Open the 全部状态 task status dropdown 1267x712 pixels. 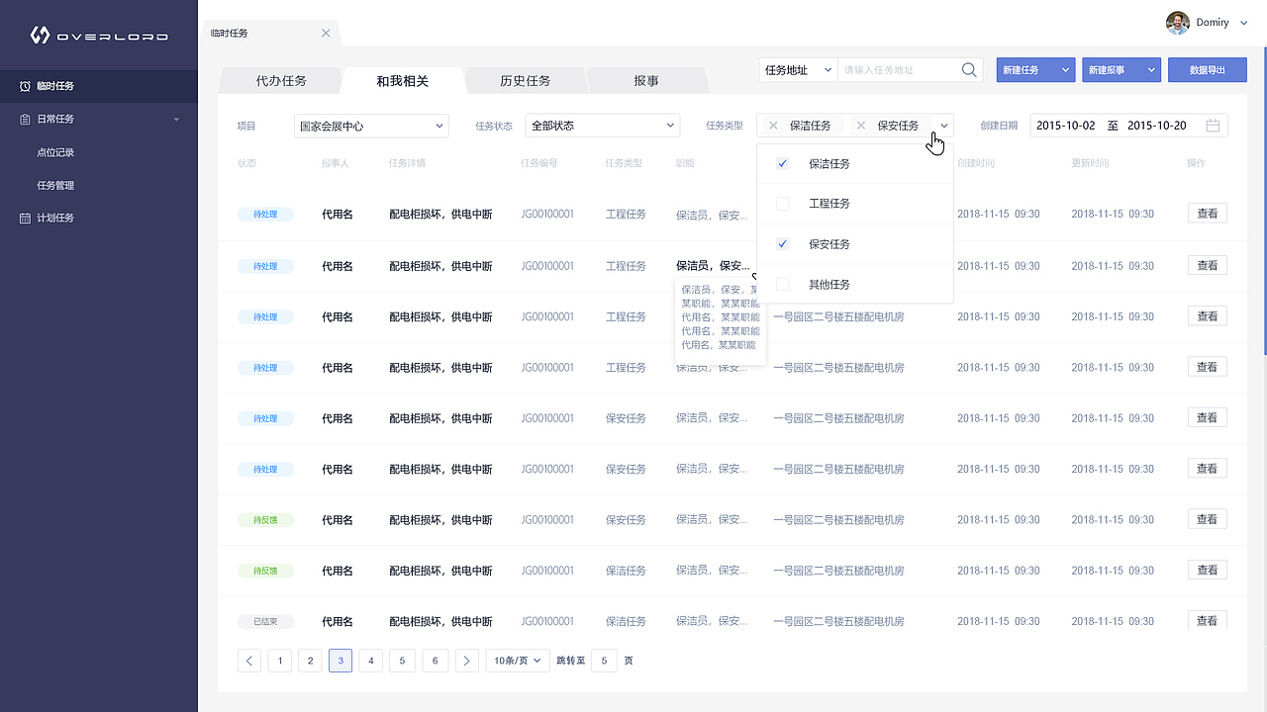point(602,125)
